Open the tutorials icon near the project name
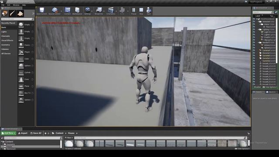The width and height of the screenshot is (279, 157). pos(246,2)
